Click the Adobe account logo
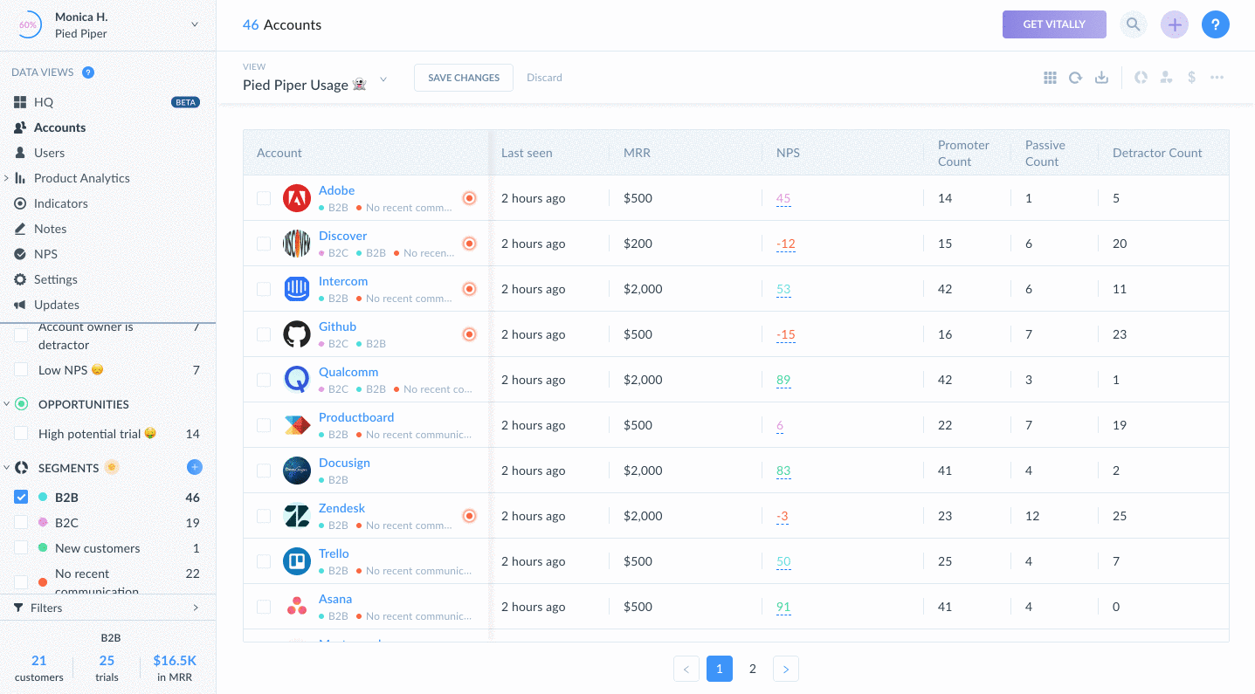Image resolution: width=1255 pixels, height=694 pixels. tap(297, 198)
